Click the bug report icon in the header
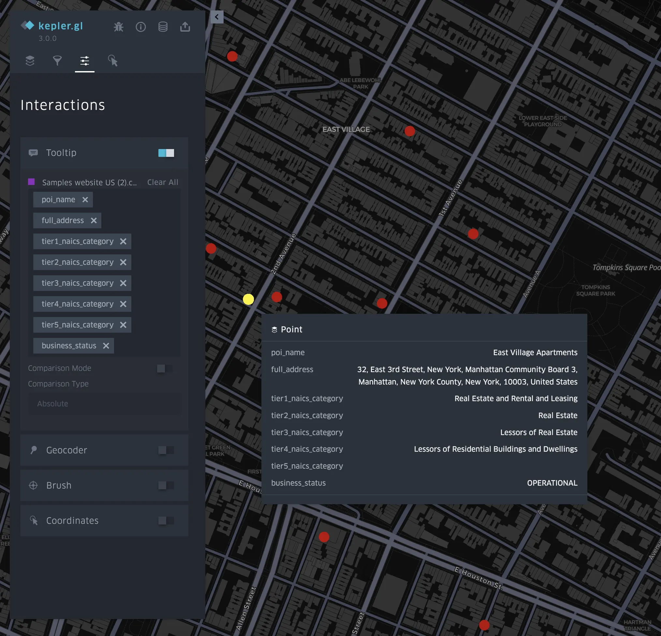This screenshot has width=661, height=636. (x=119, y=27)
